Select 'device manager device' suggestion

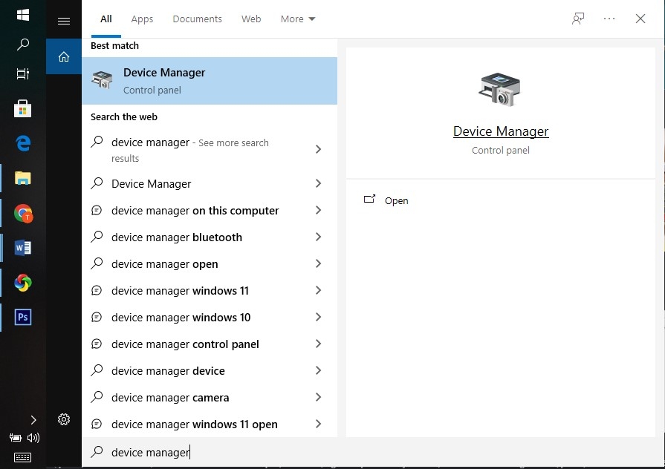click(210, 371)
